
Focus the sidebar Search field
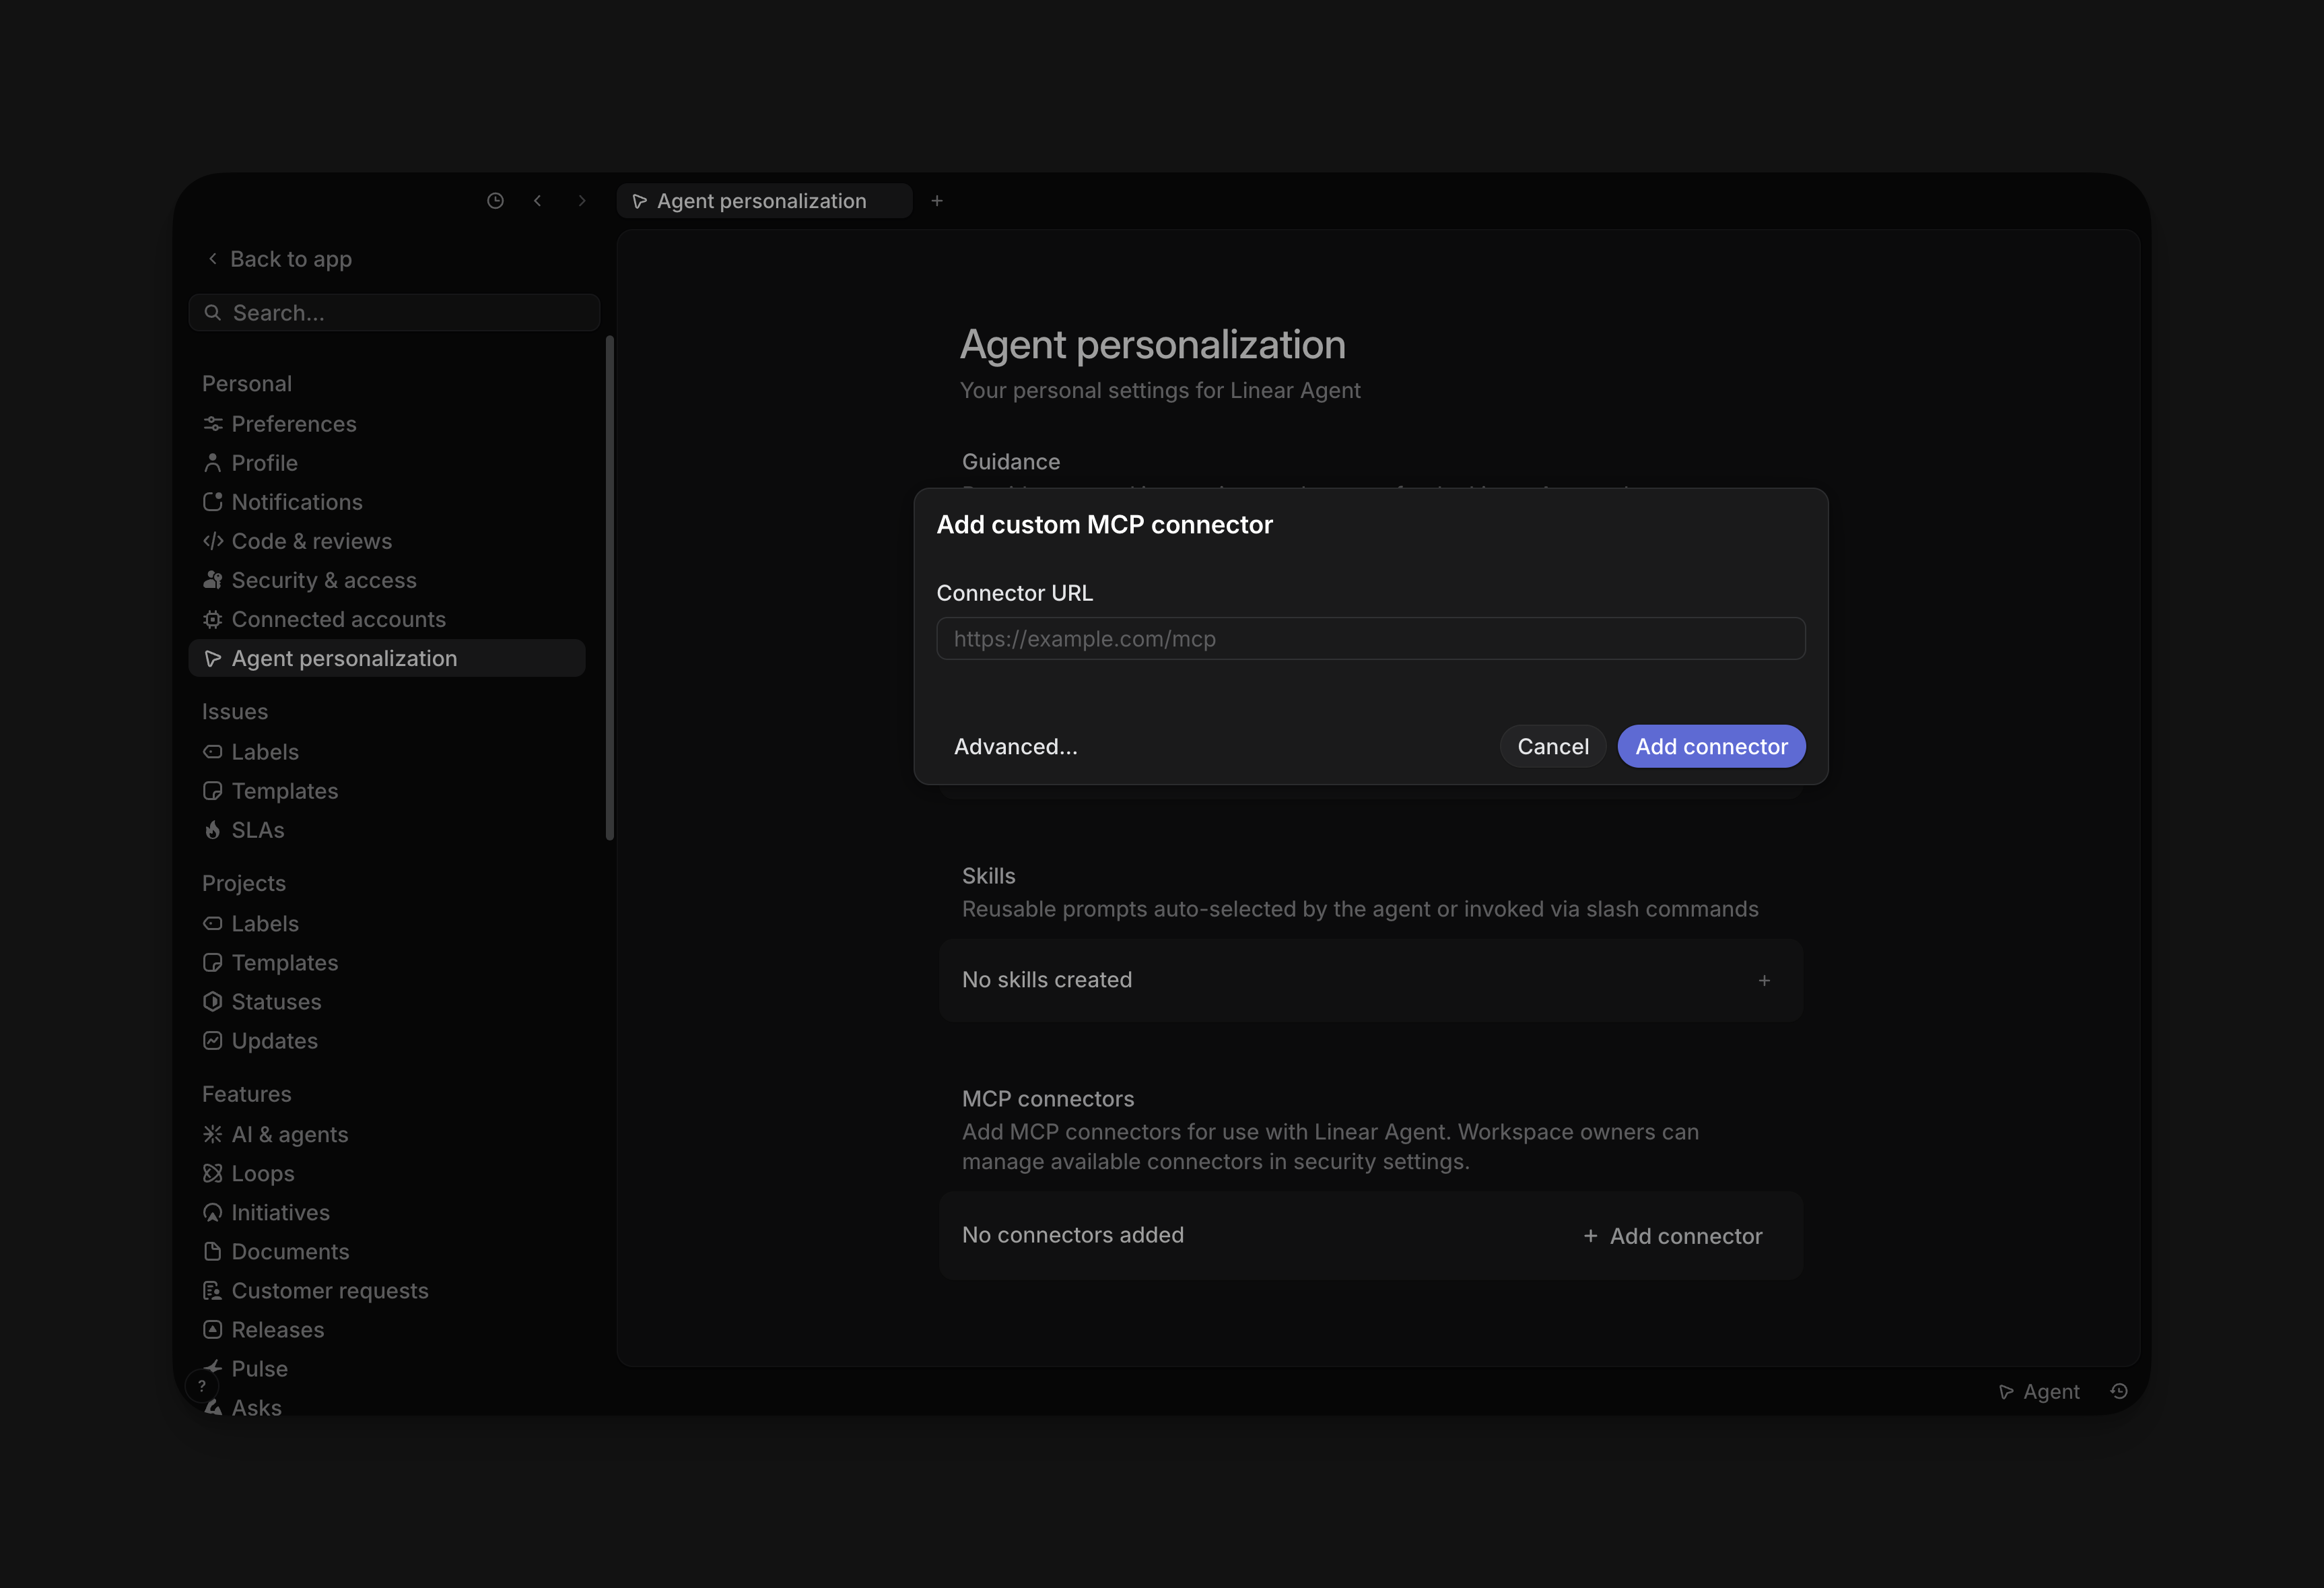click(394, 313)
